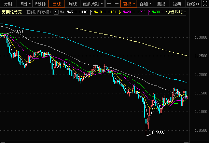Open 设置均线 moving average settings

tap(176, 12)
